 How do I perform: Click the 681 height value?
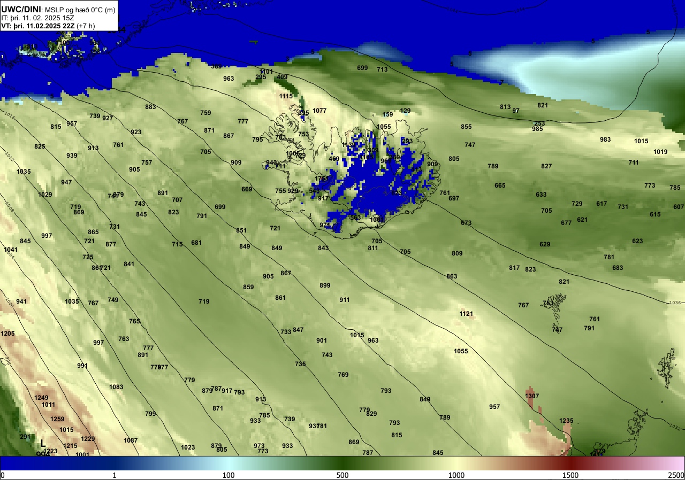[x=196, y=243]
